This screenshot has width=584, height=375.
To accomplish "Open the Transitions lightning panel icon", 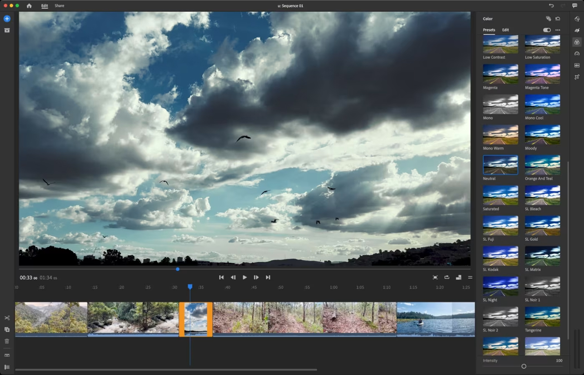I will [577, 30].
